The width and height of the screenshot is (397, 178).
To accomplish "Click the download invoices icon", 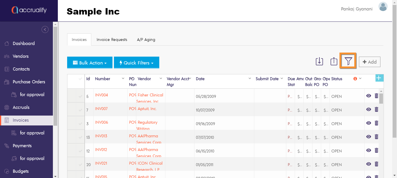I will pyautogui.click(x=319, y=61).
